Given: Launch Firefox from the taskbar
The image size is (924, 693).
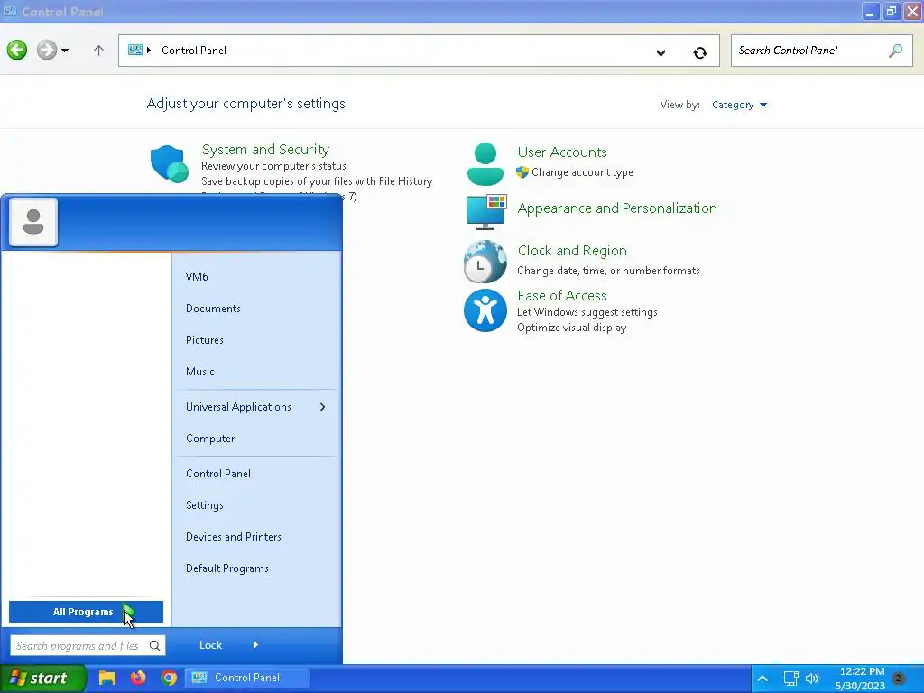Looking at the screenshot, I should click(138, 678).
